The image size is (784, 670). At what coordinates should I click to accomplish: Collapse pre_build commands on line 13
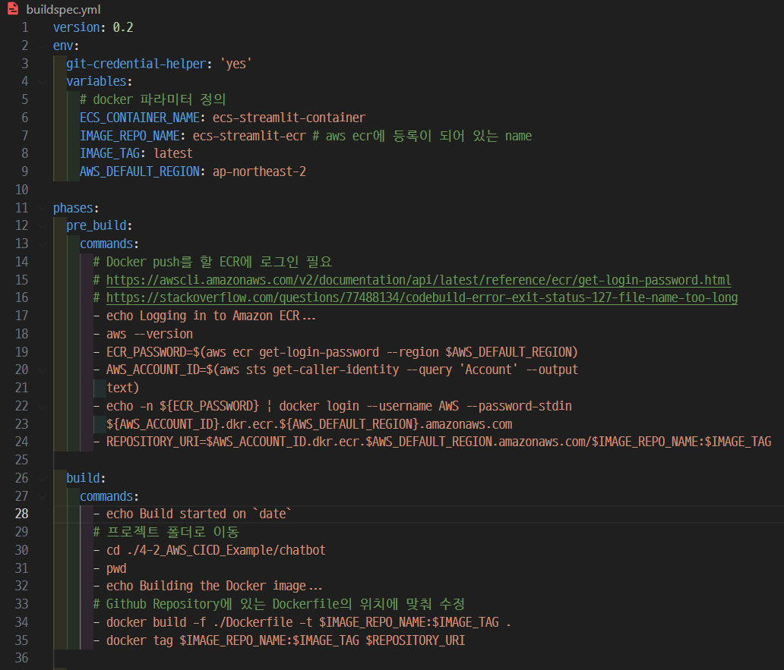[x=43, y=244]
